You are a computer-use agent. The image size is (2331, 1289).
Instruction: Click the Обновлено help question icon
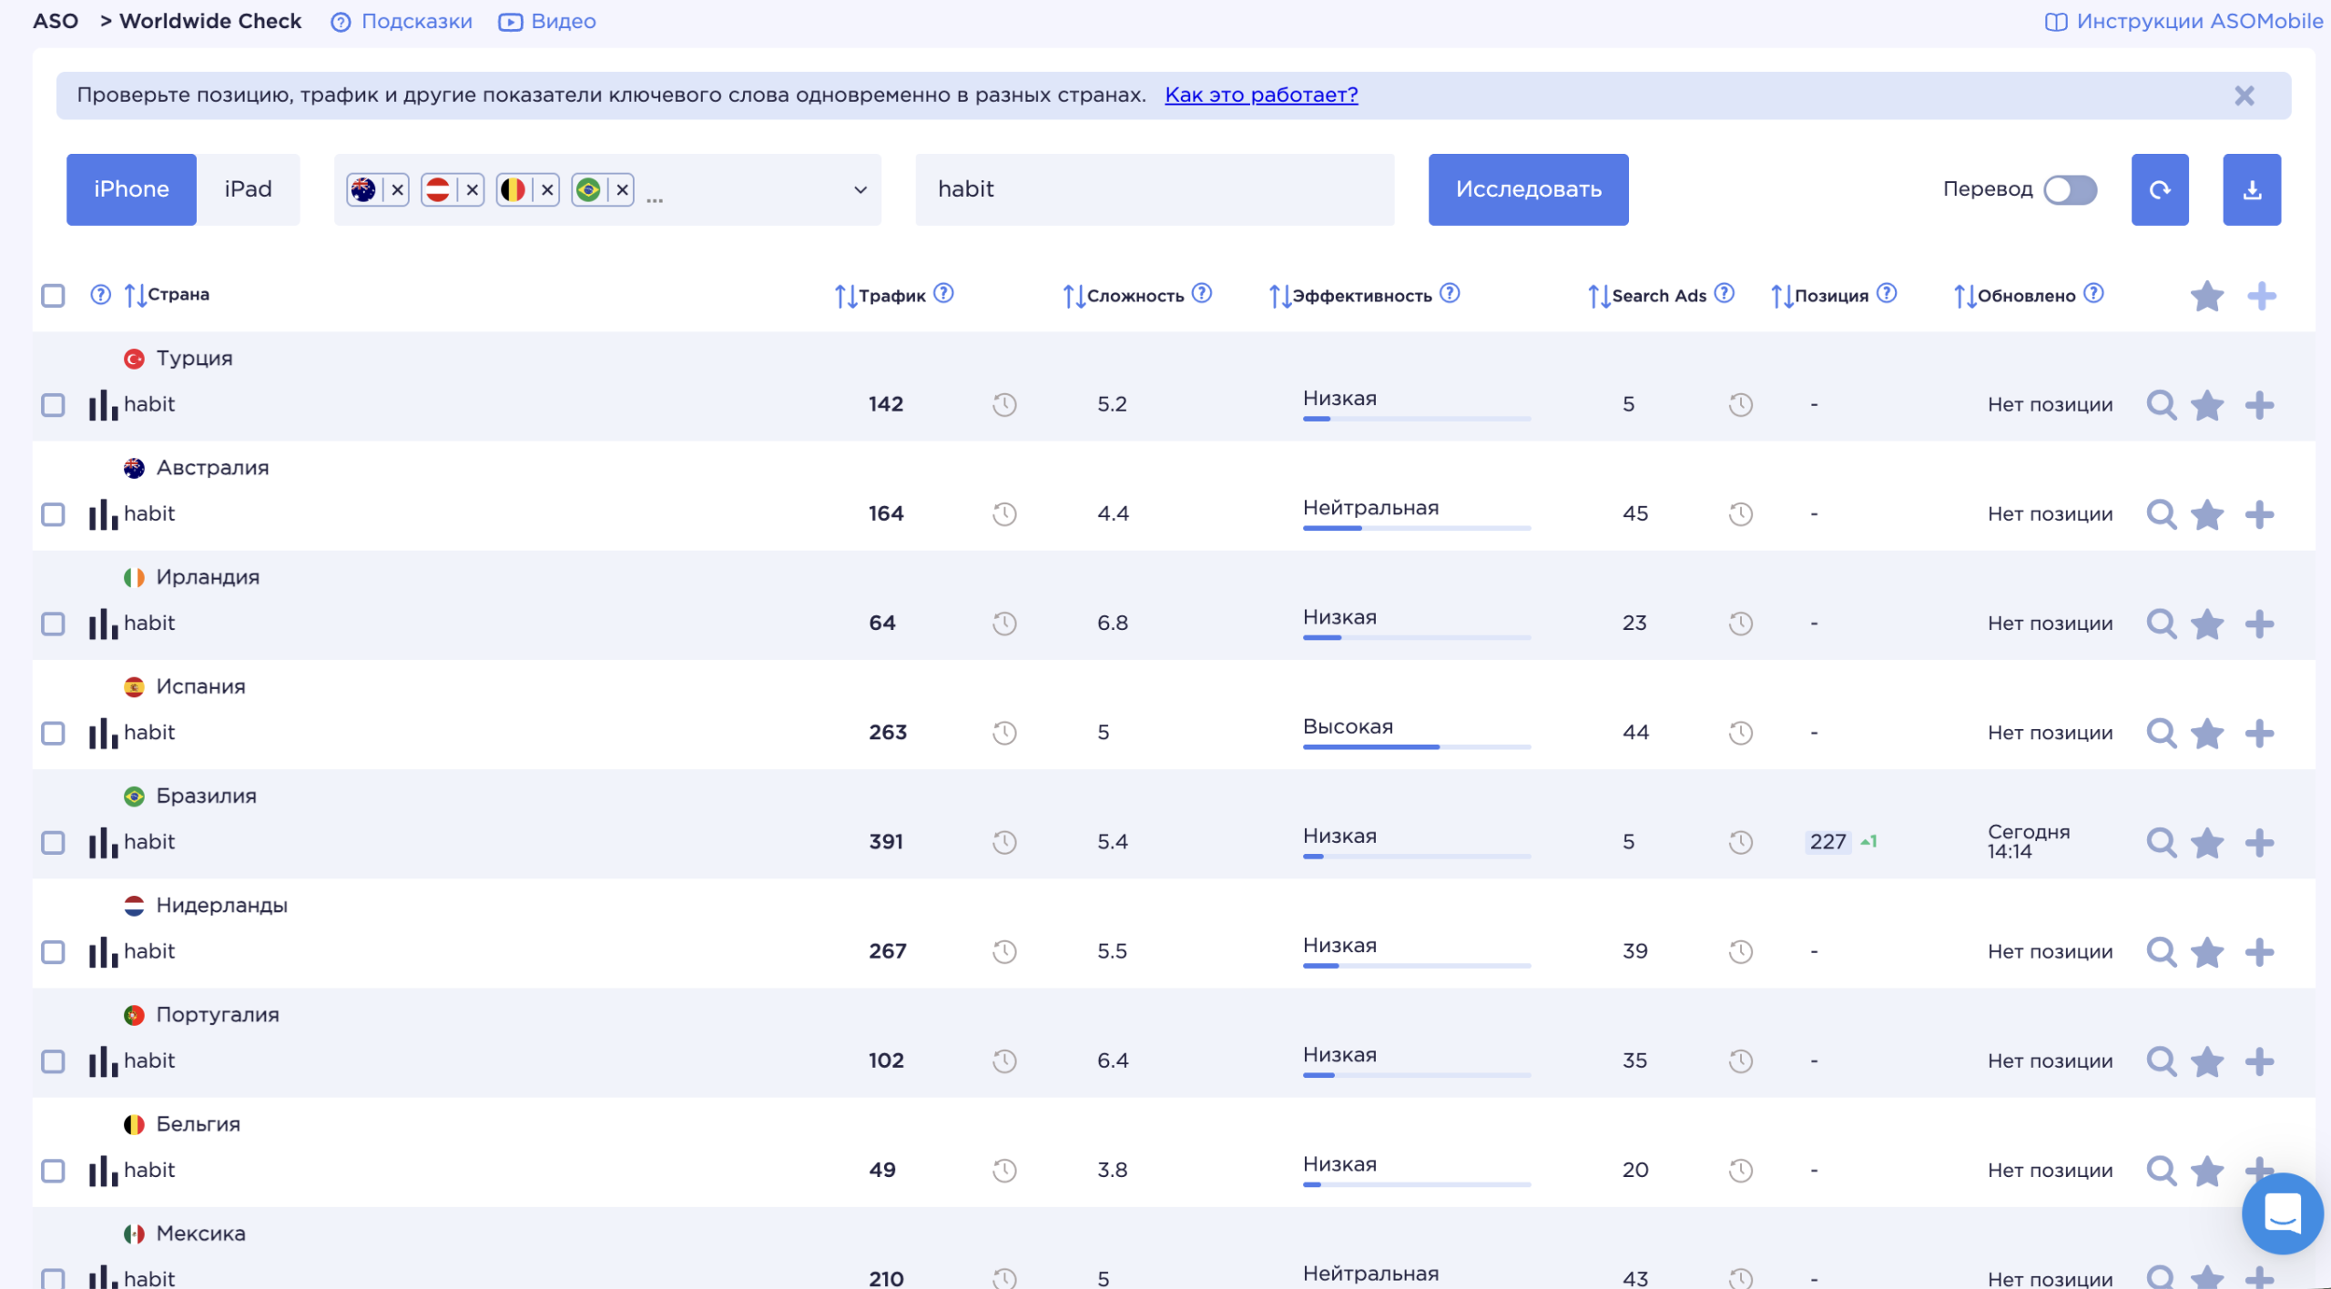tap(2093, 293)
